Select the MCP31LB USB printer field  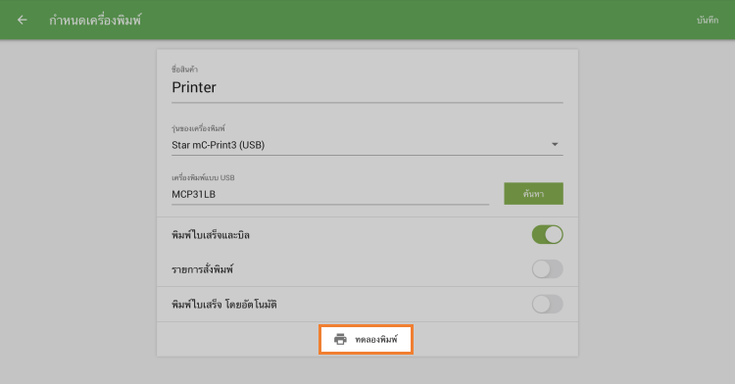330,194
